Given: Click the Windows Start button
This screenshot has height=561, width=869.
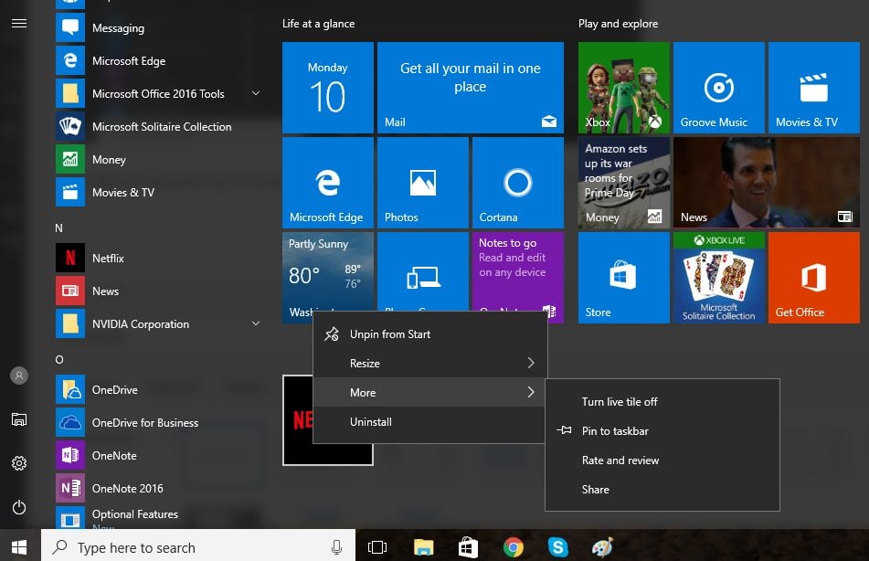Looking at the screenshot, I should (19, 547).
